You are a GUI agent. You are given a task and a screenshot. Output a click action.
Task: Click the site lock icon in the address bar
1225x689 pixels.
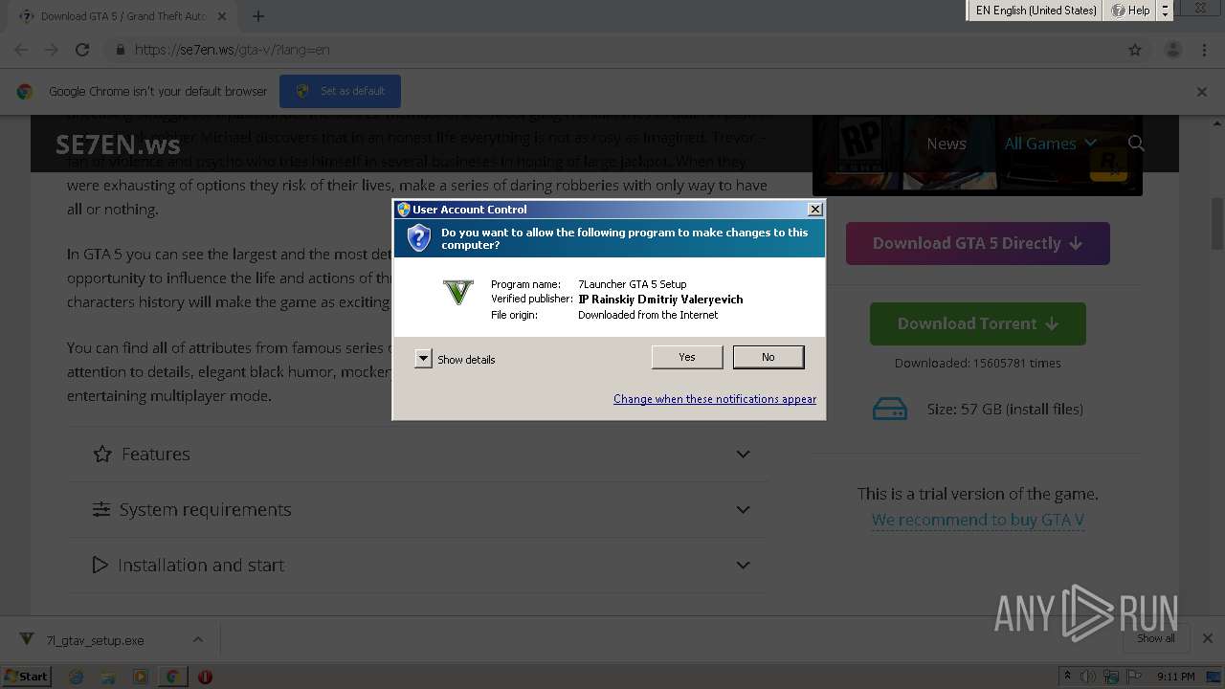(x=121, y=50)
